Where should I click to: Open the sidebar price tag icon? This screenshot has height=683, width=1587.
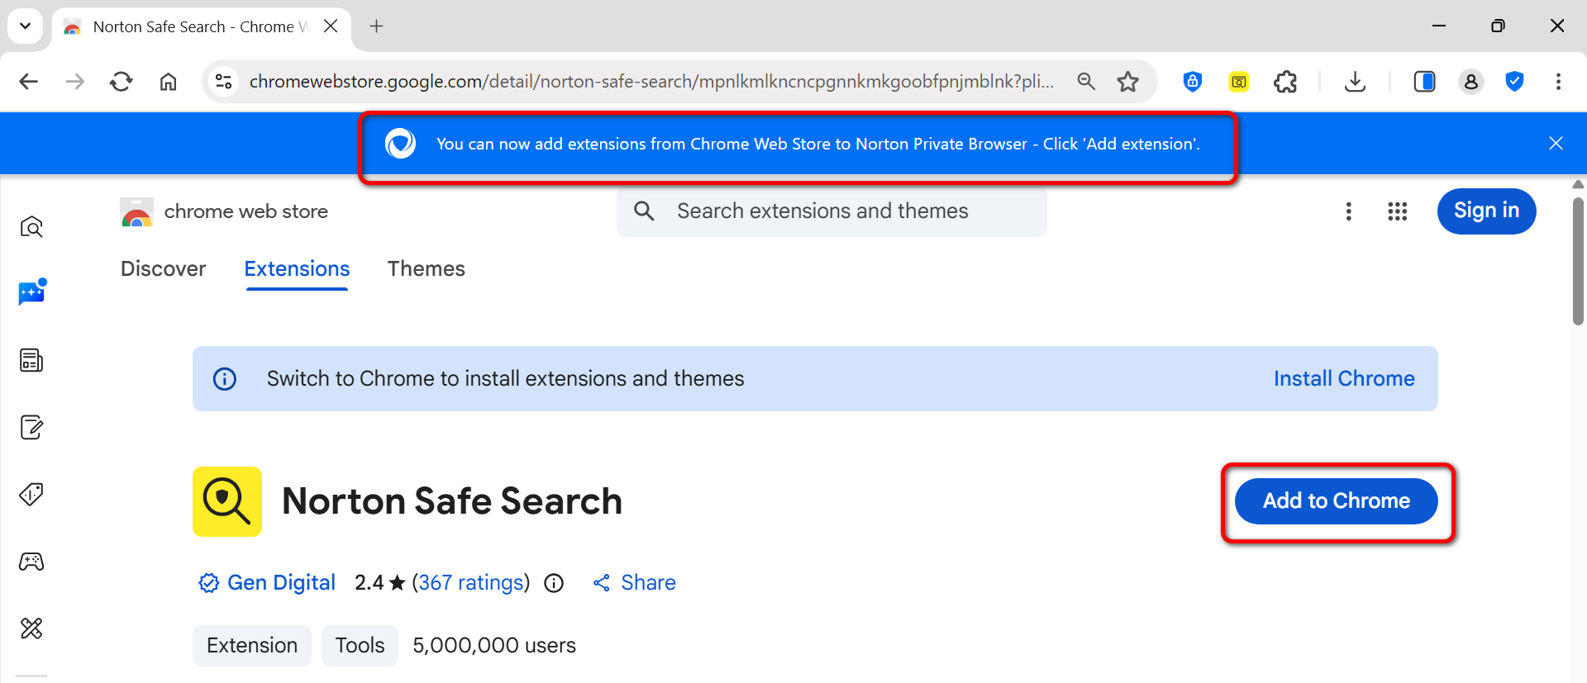(x=31, y=494)
